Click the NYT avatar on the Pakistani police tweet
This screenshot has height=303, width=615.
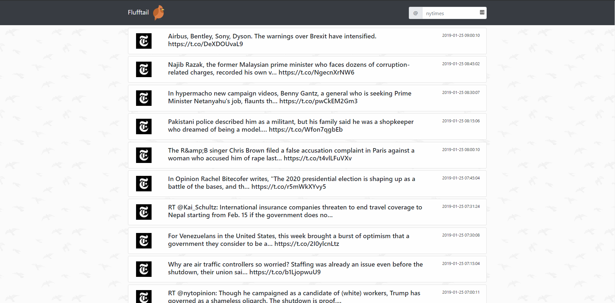coord(144,126)
